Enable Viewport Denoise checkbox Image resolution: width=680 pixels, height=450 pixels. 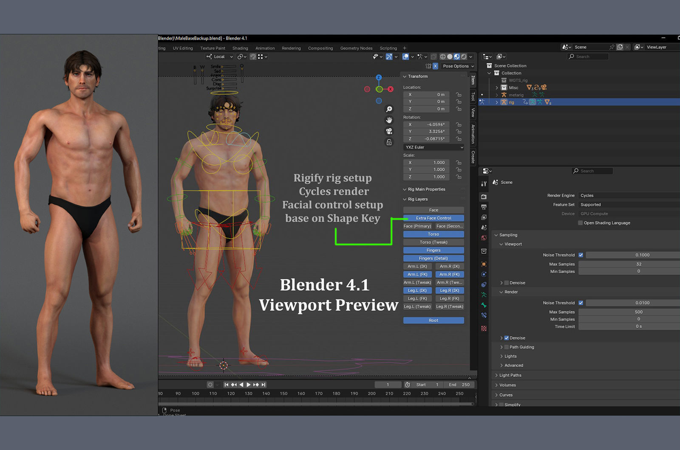[x=506, y=283]
